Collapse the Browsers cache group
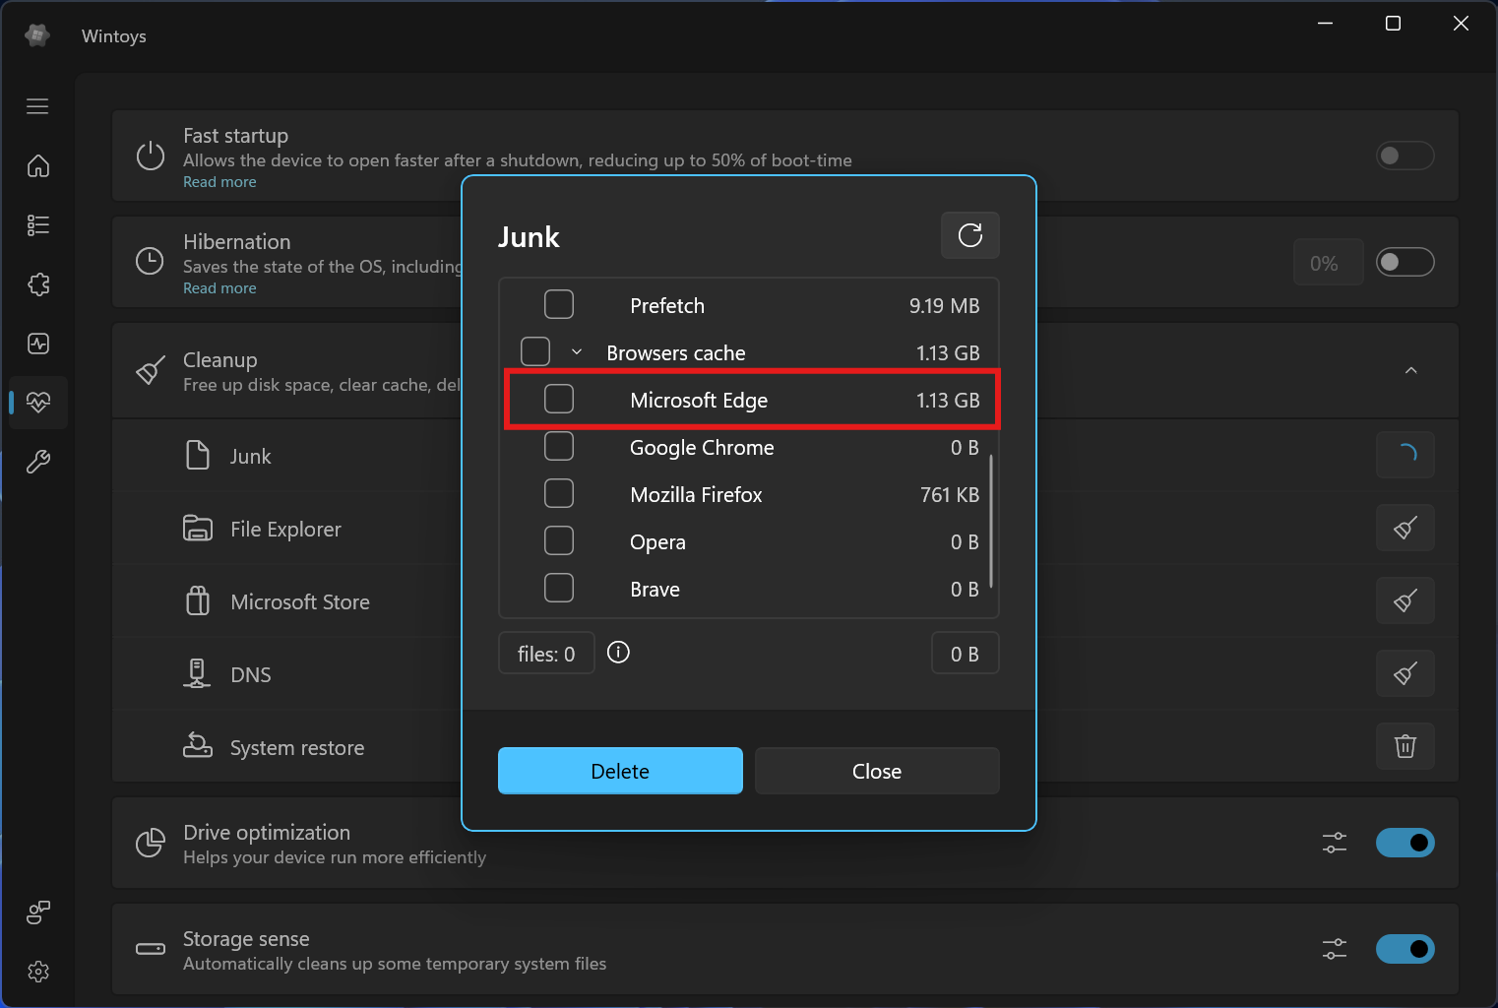The image size is (1498, 1008). coord(577,352)
